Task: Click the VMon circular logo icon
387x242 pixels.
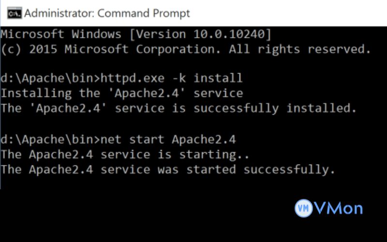Action: coord(303,209)
